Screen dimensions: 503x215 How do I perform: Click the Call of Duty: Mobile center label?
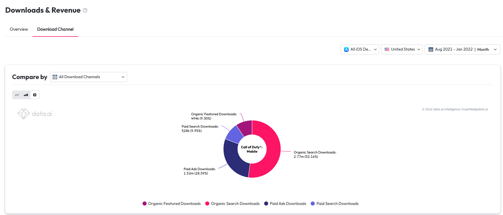coord(252,149)
